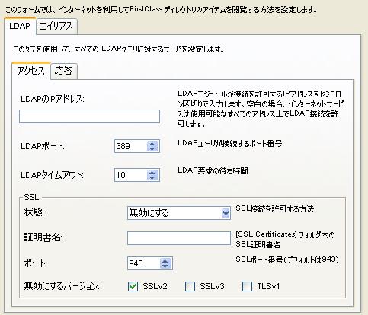Viewport: 368px width, 315px height.
Task: Switch to the エイリアス tab
Action: [x=56, y=26]
